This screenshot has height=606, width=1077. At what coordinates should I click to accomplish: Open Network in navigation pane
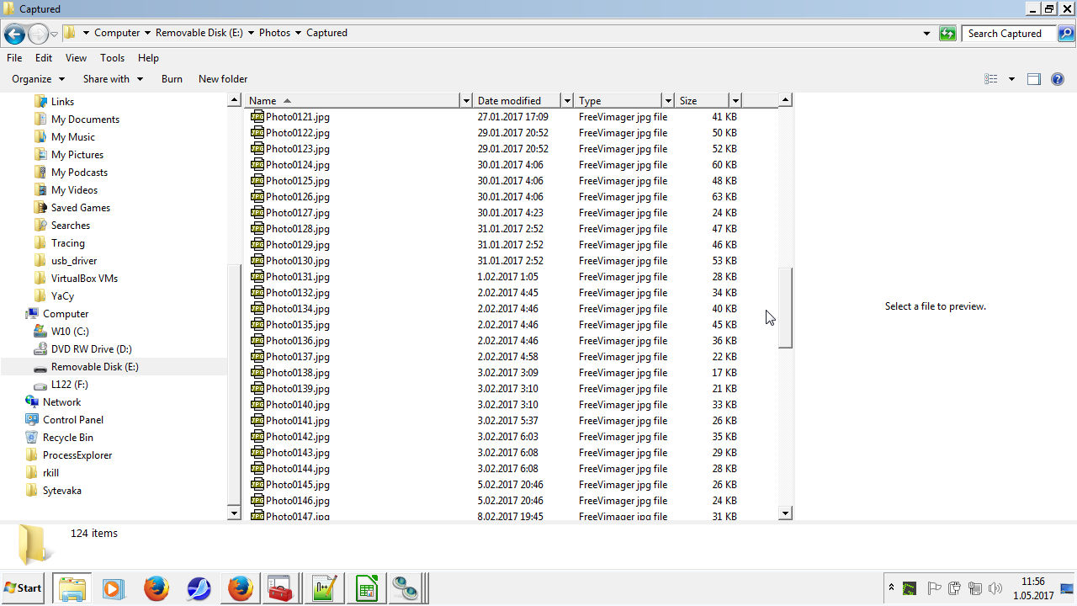61,402
